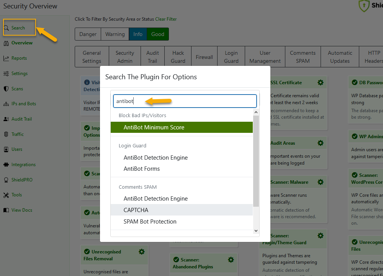
Task: Select the Firewall tab
Action: tap(204, 57)
